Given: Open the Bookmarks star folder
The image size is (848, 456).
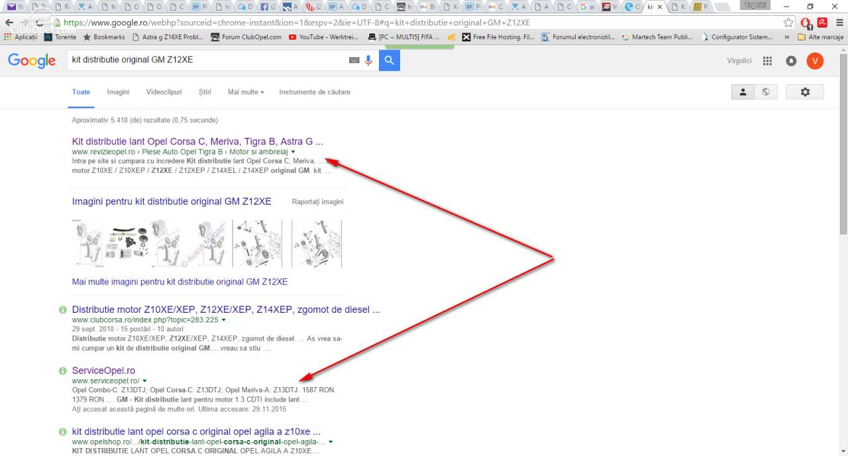Looking at the screenshot, I should click(x=104, y=37).
